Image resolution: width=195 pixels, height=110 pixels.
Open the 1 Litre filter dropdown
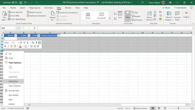tap(29, 35)
